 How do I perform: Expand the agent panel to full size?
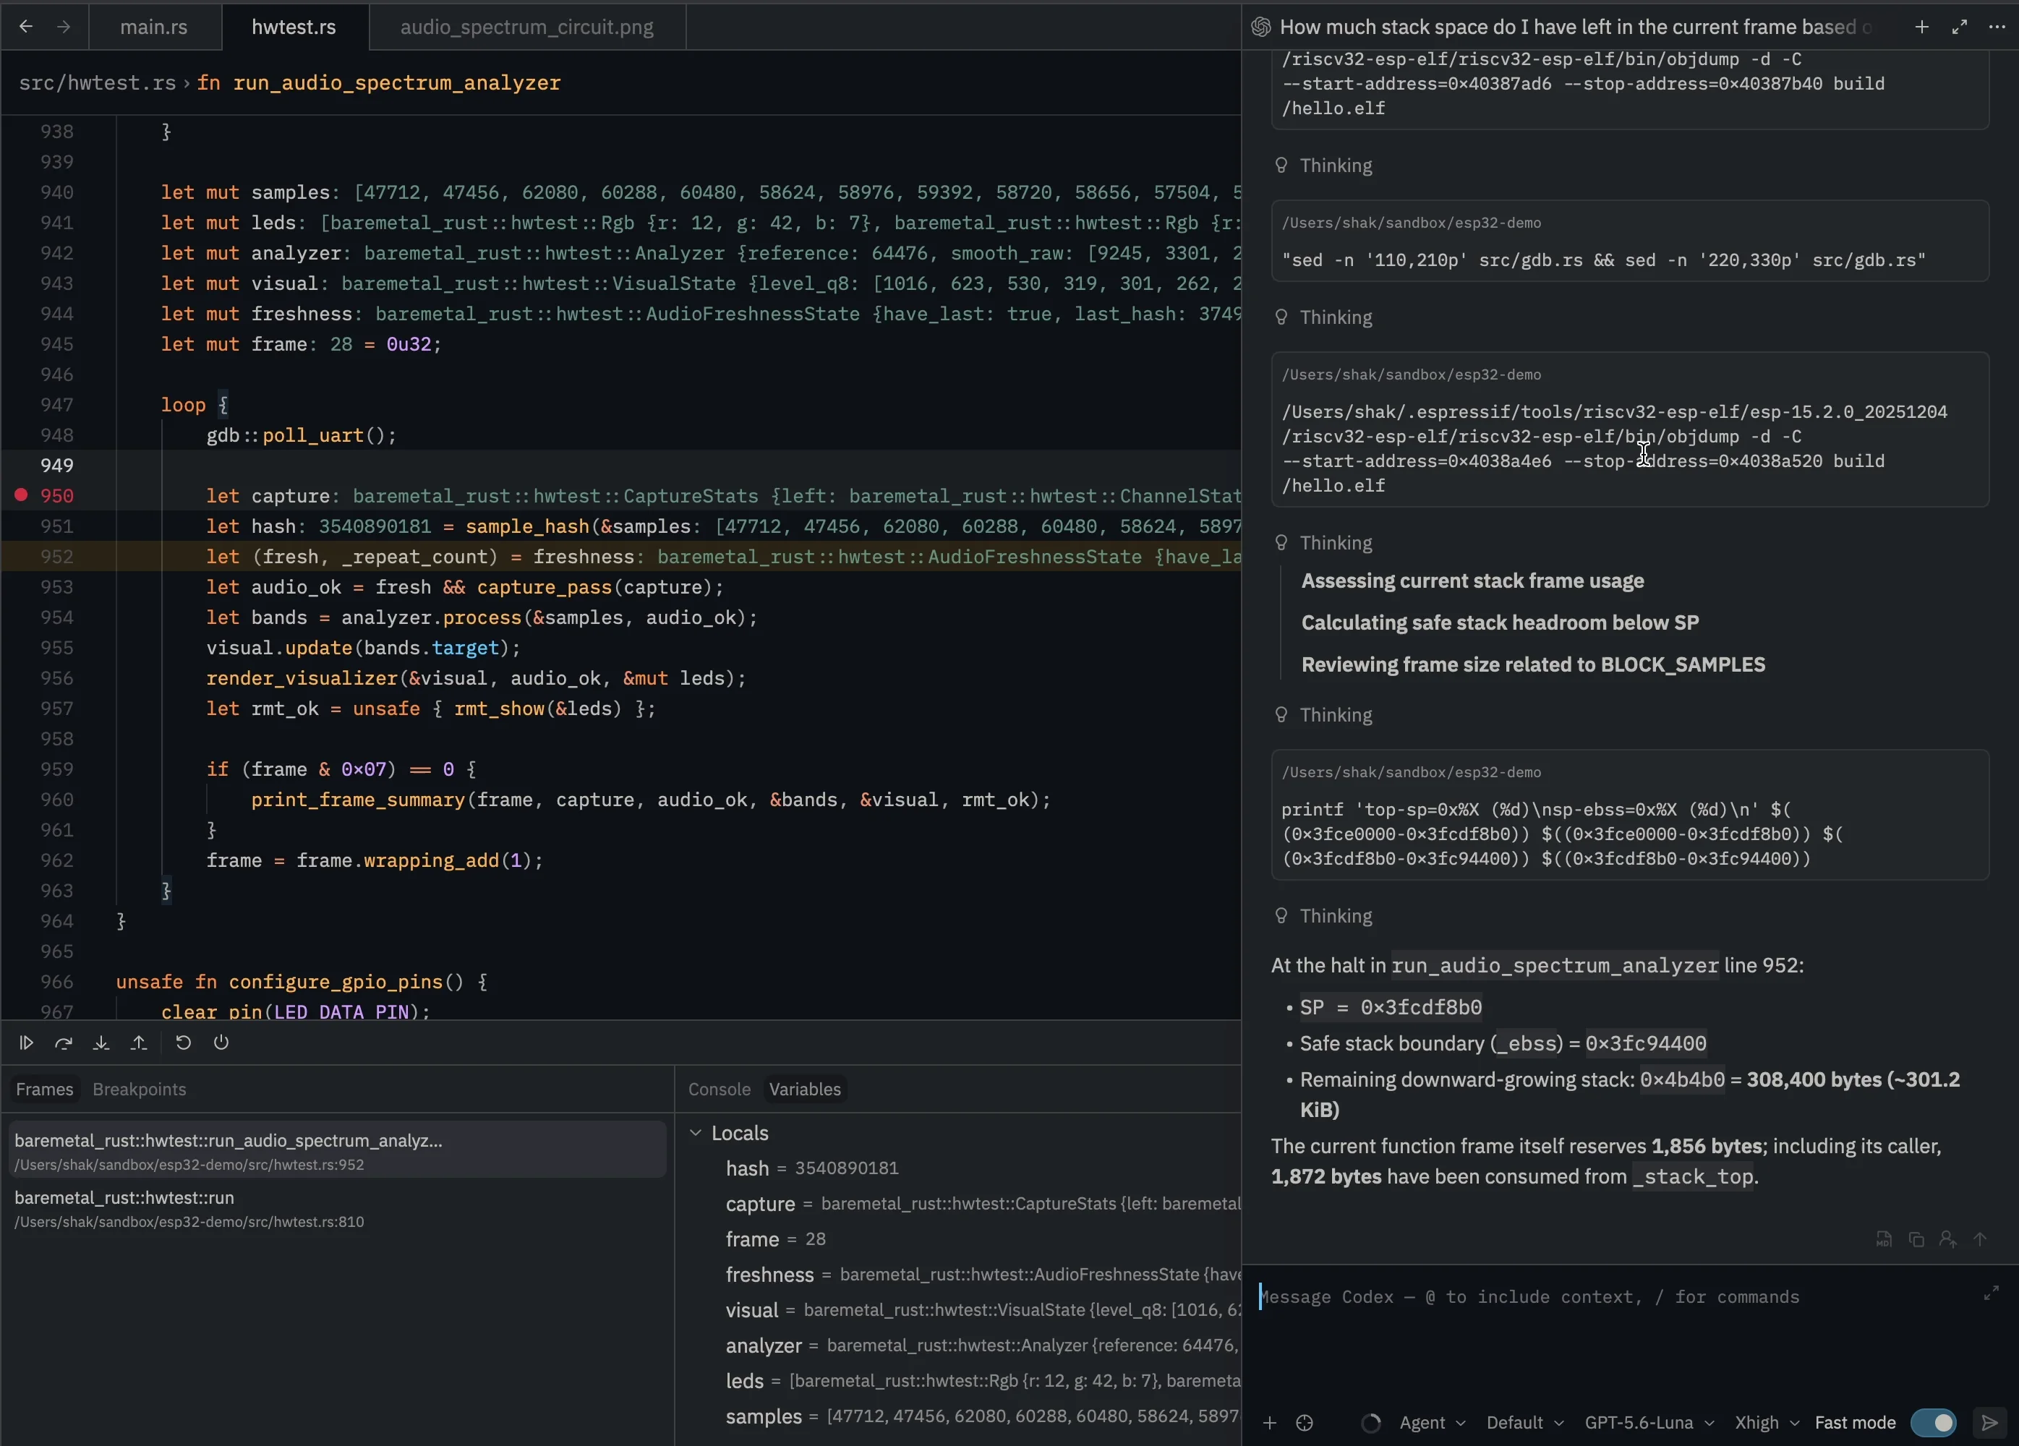(1960, 27)
